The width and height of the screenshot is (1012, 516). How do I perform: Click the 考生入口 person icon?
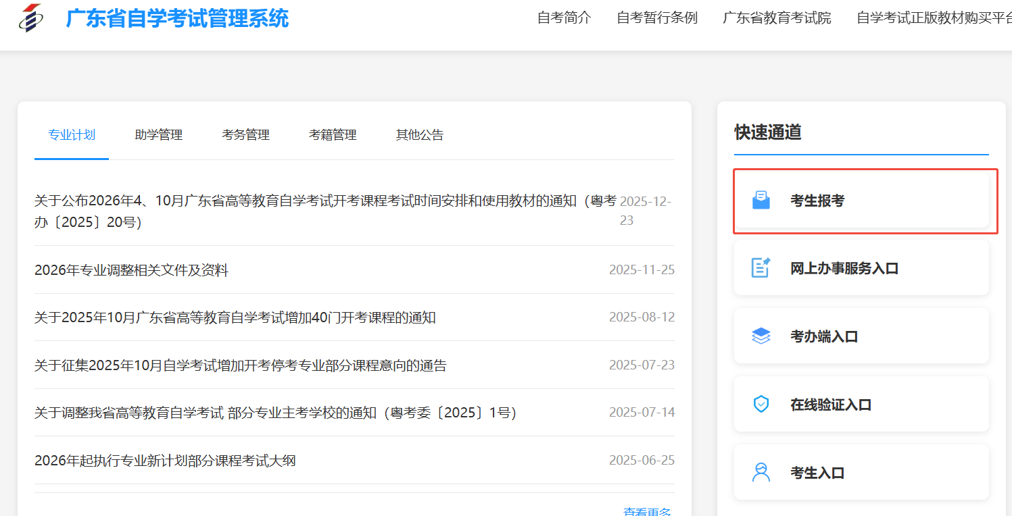coord(761,472)
